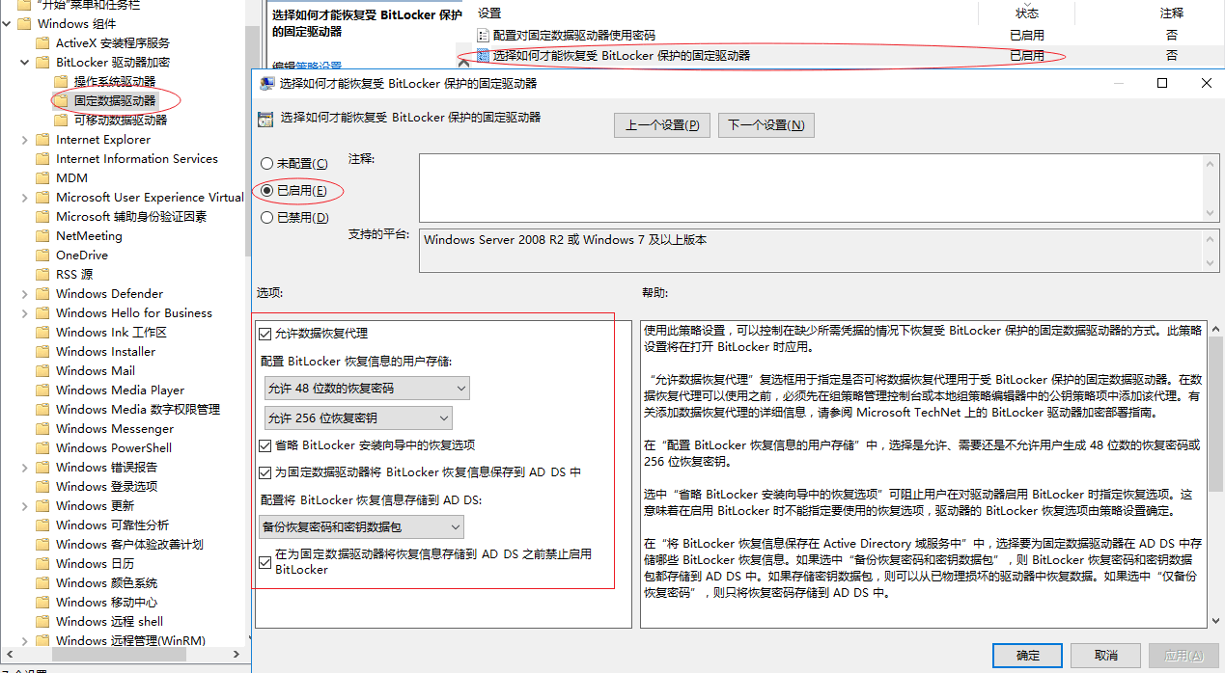1225x673 pixels.
Task: Click the OneDrive folder icon
Action: [x=44, y=255]
